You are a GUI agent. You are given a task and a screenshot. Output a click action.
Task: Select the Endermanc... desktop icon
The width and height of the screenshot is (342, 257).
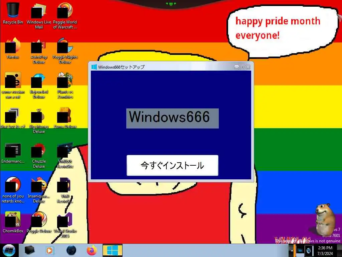click(x=13, y=153)
